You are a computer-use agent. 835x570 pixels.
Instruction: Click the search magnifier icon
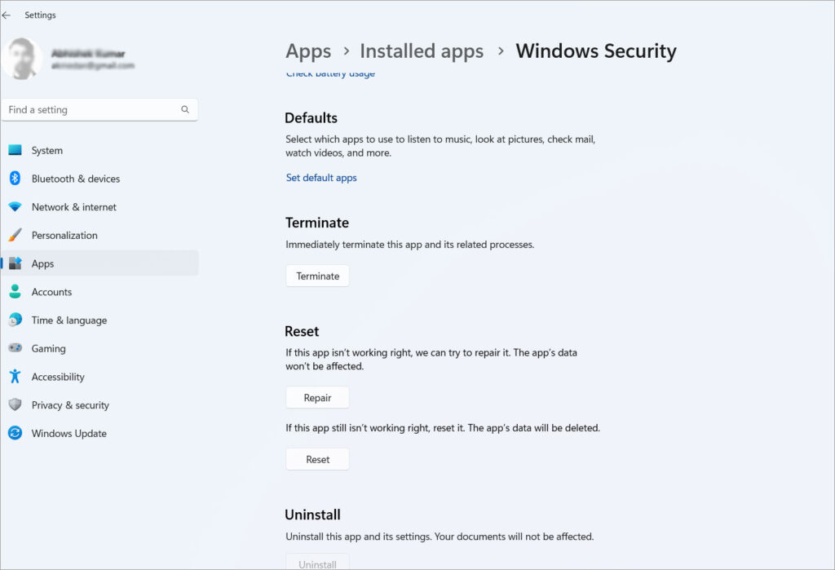pyautogui.click(x=185, y=110)
